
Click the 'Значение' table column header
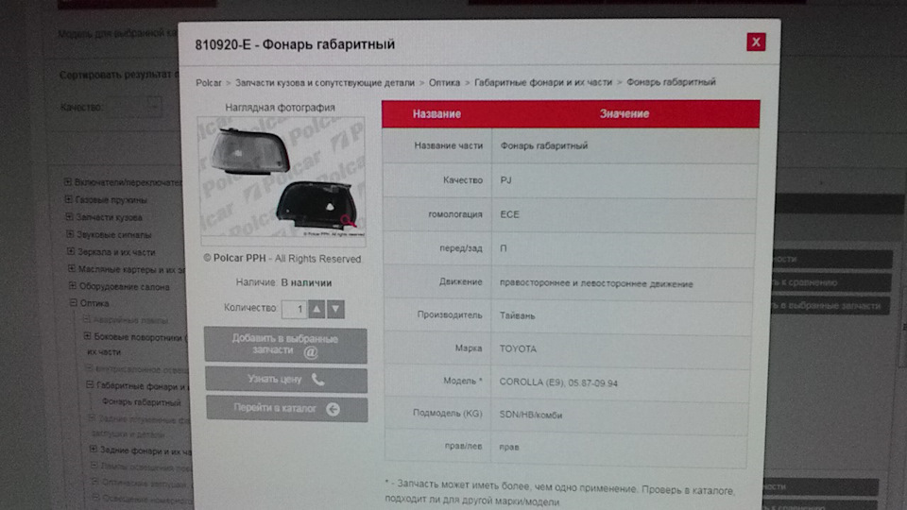(x=625, y=114)
